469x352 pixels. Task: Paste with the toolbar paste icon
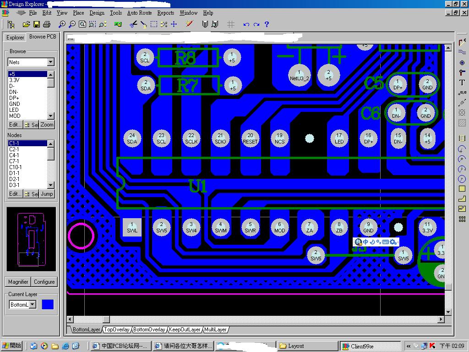coord(143,24)
